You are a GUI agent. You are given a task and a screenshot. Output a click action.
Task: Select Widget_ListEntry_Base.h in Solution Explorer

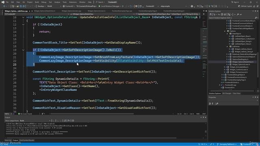[243, 49]
